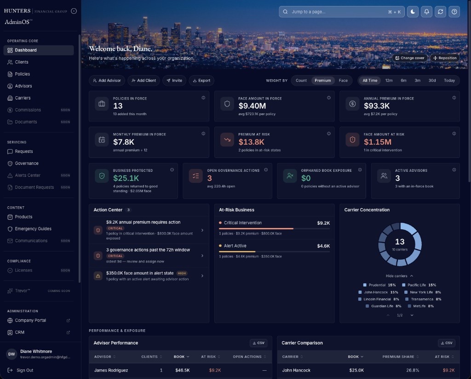Open help question mark icon

454,12
